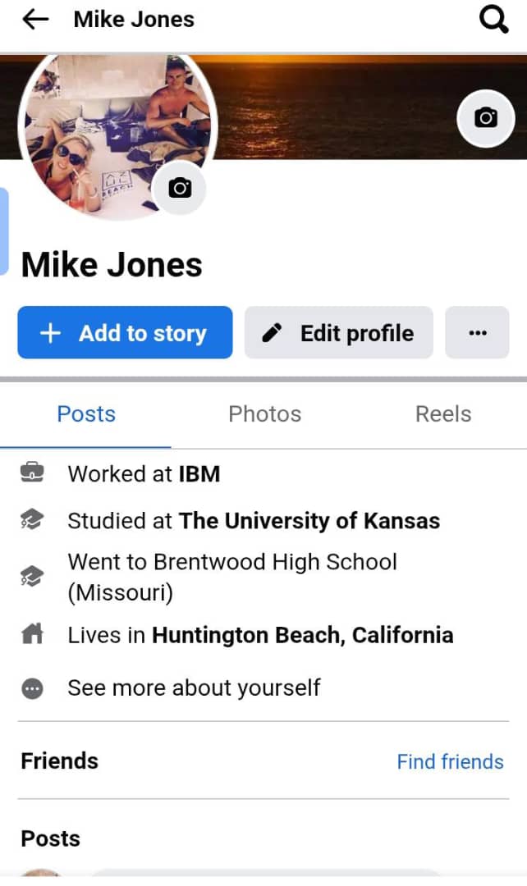Switch to the Reels tab
The width and height of the screenshot is (527, 886).
(x=443, y=414)
